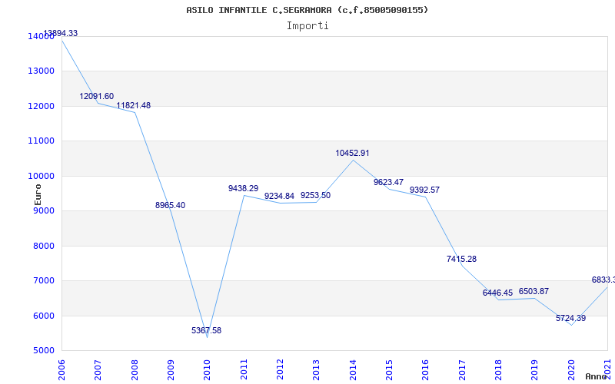Click the Anno x-axis title
Viewport: 615px width, 384px height.
click(597, 376)
